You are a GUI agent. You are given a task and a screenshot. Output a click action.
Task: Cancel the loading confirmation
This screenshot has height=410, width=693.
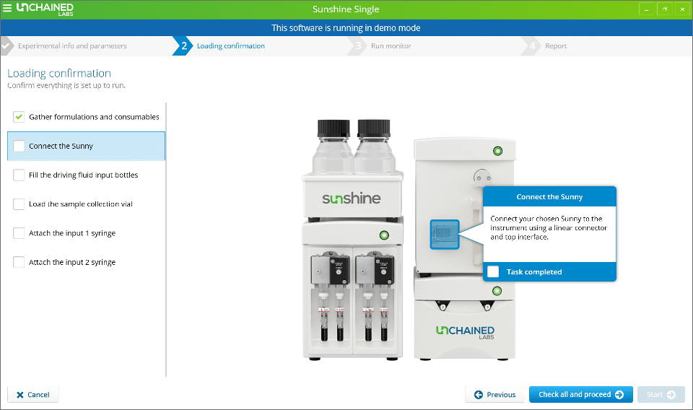tap(33, 395)
